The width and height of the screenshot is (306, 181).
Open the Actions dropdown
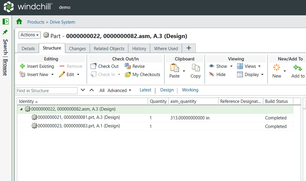[29, 35]
